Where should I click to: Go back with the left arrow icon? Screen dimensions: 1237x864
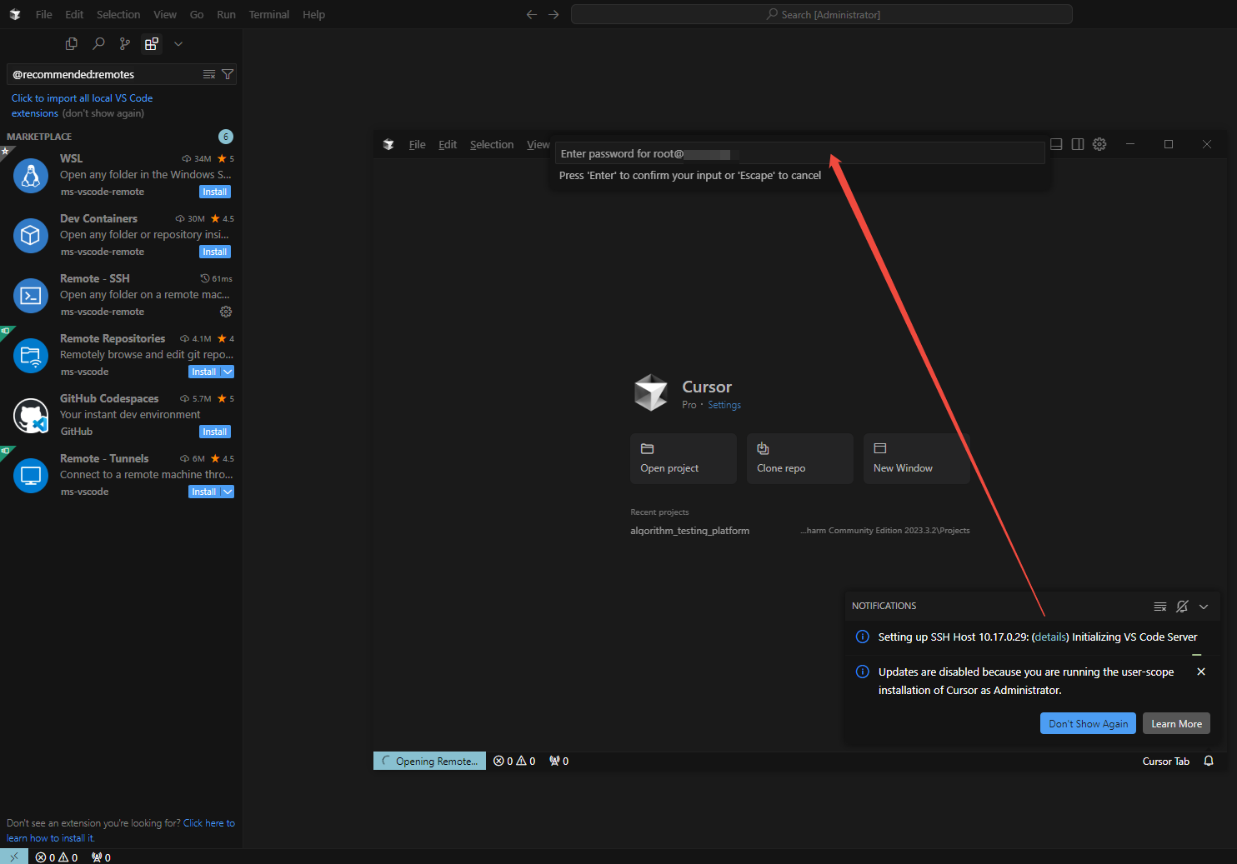[532, 14]
